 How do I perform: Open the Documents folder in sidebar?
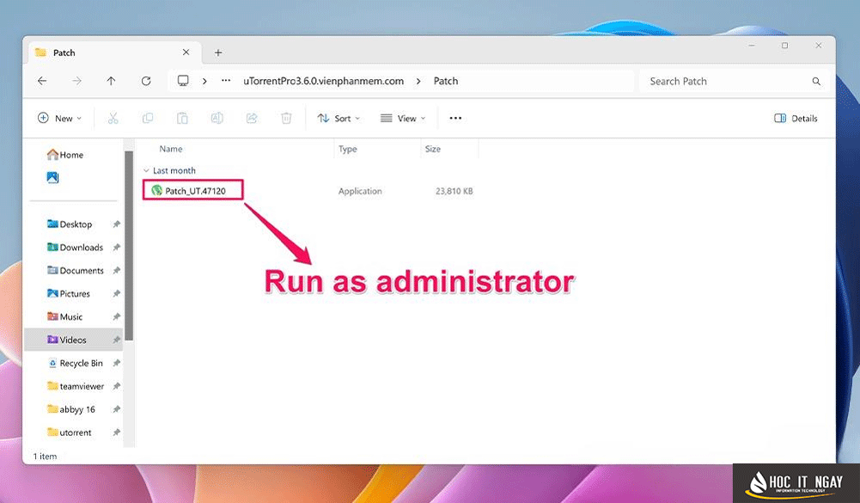click(x=75, y=270)
